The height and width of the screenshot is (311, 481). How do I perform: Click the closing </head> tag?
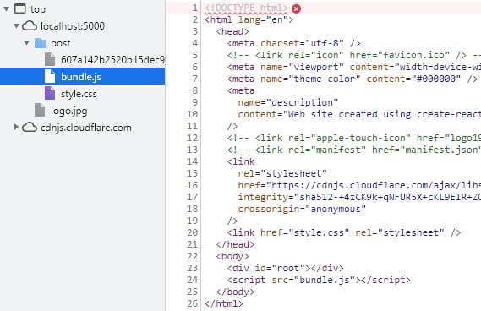pyautogui.click(x=235, y=244)
